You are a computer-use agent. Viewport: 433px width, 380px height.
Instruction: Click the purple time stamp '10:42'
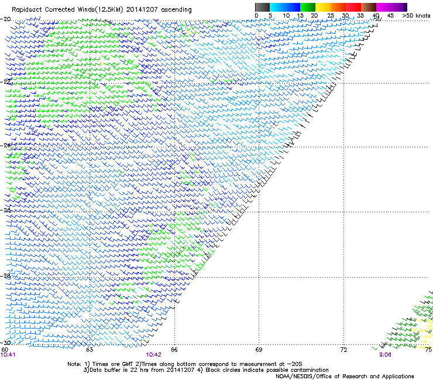point(153,355)
